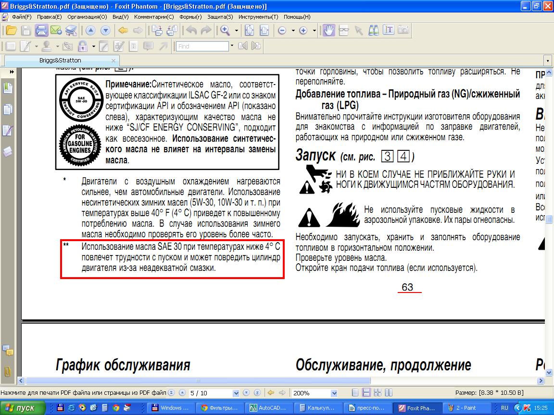
Task: Click the binoculars search icon
Action: (374, 30)
